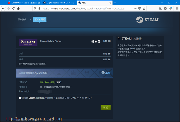Viewport: 180px width, 122px height.
Task: Open the Steam Subscriber Agreement link
Action: 37,98
